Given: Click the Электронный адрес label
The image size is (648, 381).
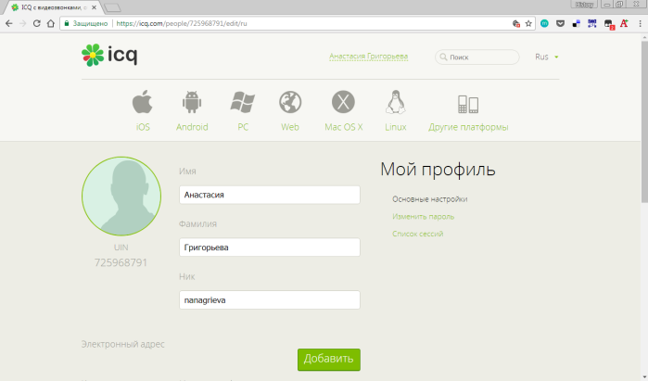Looking at the screenshot, I should [122, 344].
